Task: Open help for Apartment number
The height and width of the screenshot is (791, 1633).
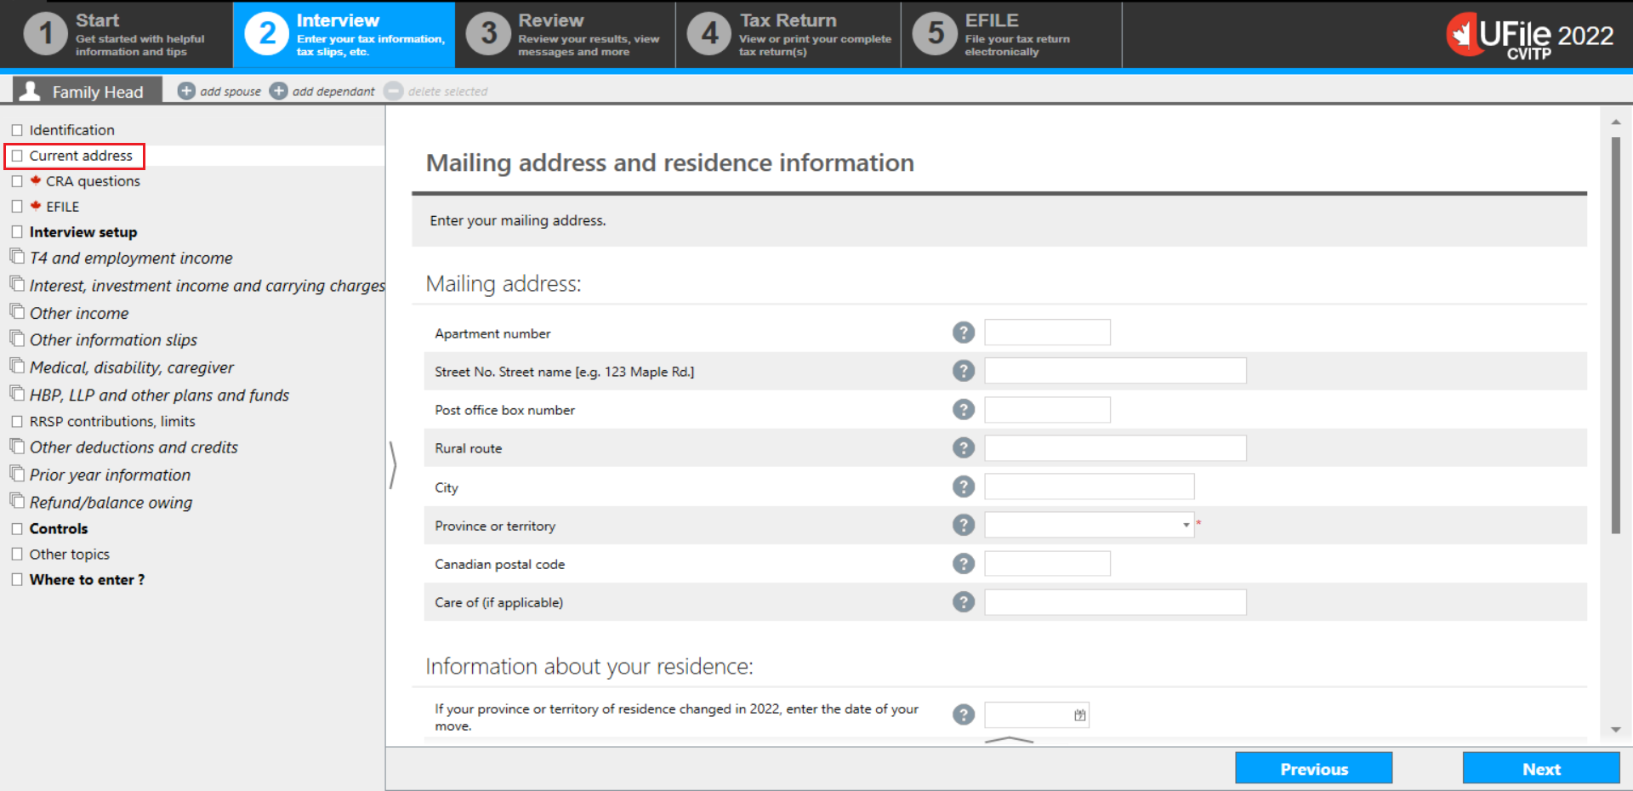Action: pyautogui.click(x=963, y=333)
